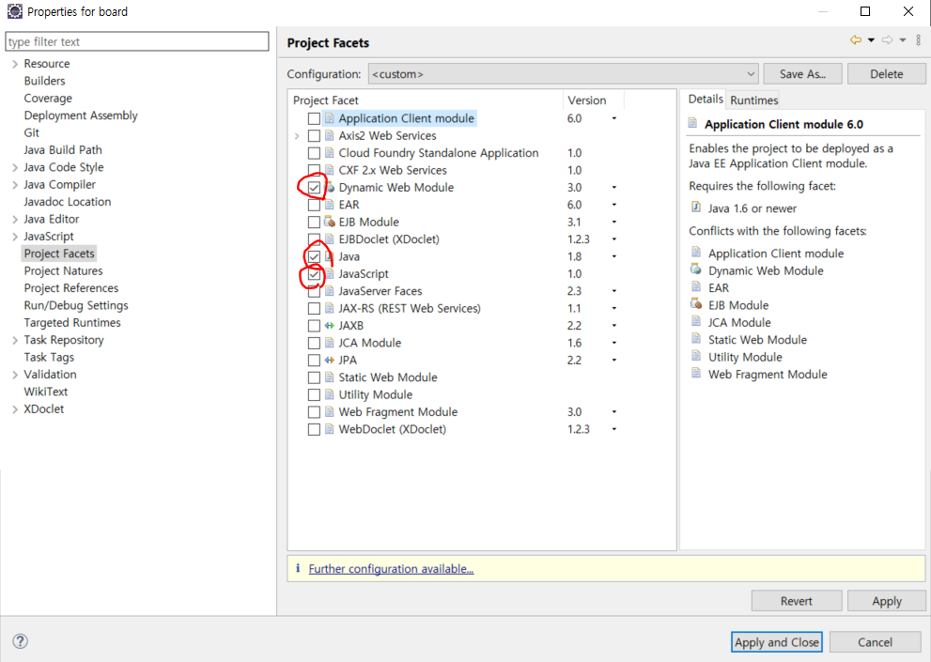931x662 pixels.
Task: Click the conflicting EJB Module icon in Details
Action: click(696, 304)
